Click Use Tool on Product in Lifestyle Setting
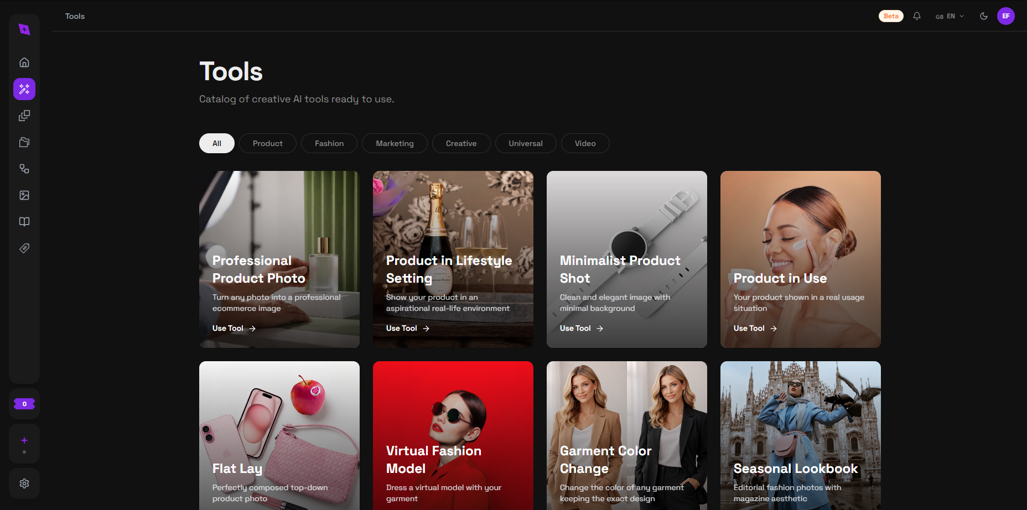Viewport: 1027px width, 510px height. (x=408, y=329)
